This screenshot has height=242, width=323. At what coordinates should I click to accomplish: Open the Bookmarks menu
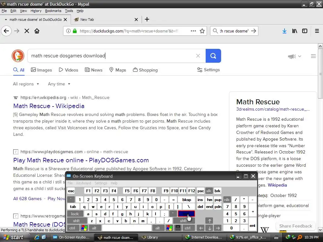(53, 11)
